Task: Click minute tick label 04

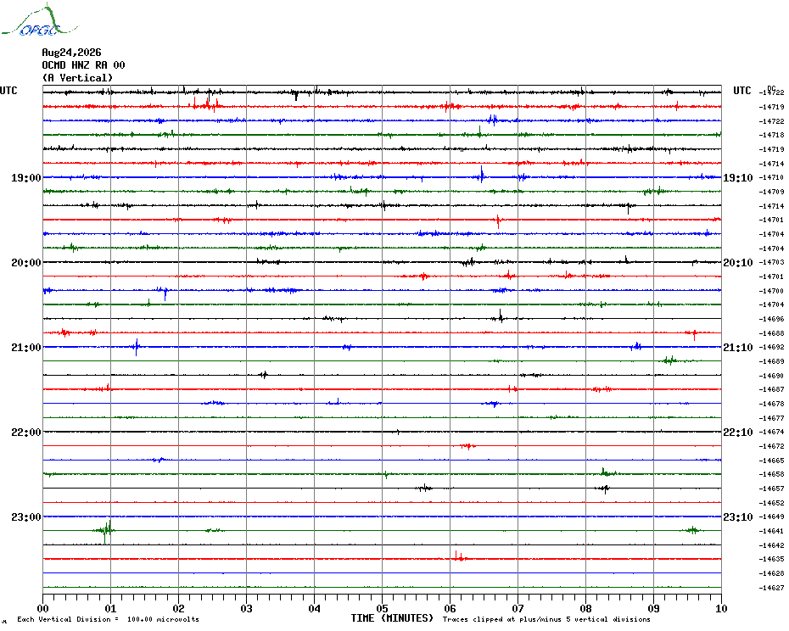Action: pyautogui.click(x=315, y=608)
